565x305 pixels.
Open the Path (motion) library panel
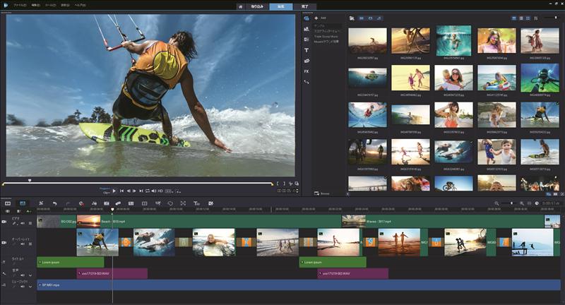click(x=307, y=82)
